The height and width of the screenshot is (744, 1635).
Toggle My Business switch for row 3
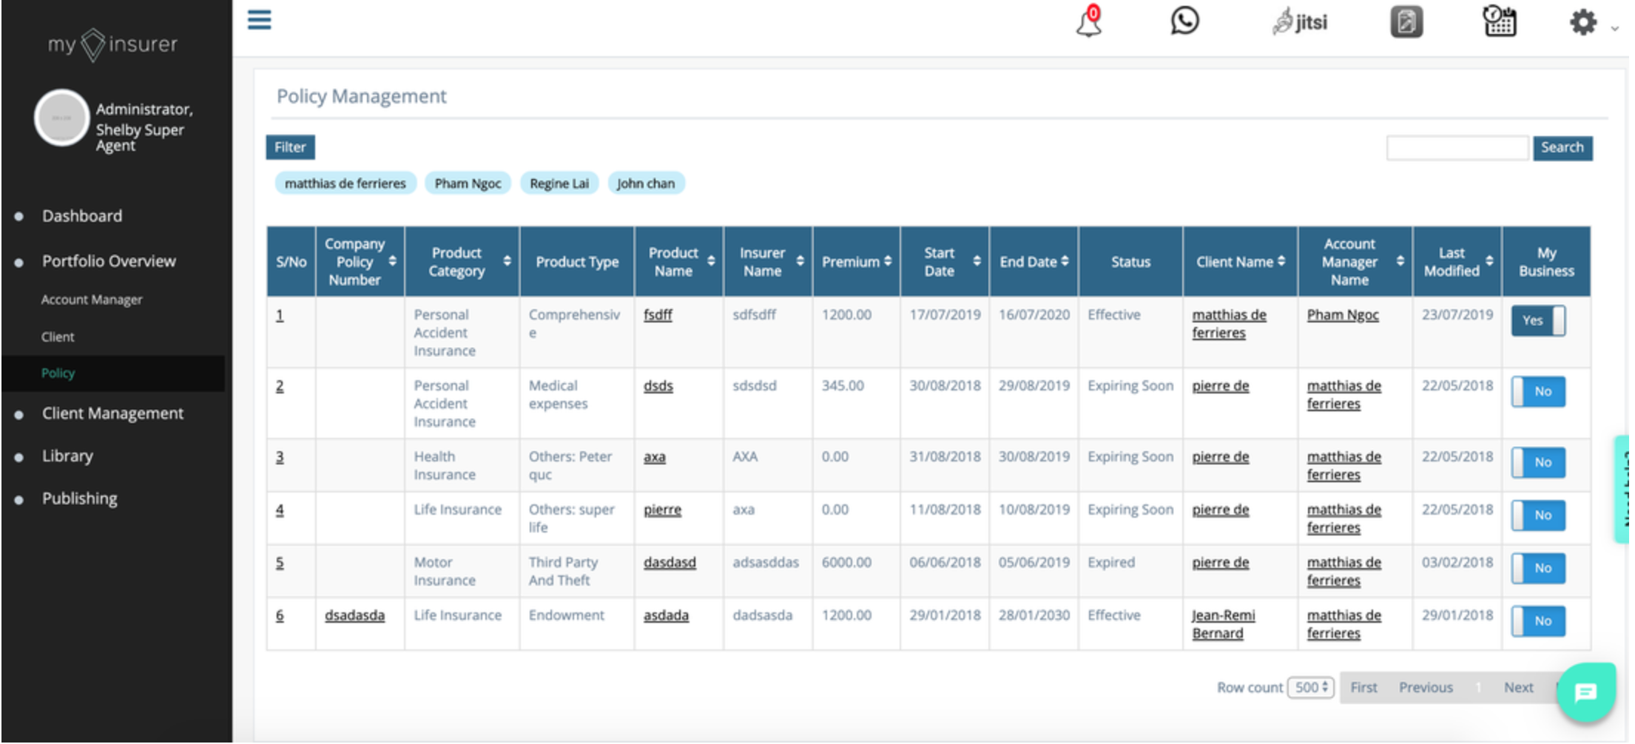(1538, 462)
